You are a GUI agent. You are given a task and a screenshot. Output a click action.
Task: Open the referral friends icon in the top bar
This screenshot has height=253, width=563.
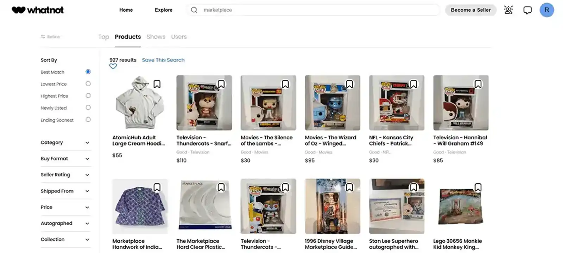tap(508, 10)
